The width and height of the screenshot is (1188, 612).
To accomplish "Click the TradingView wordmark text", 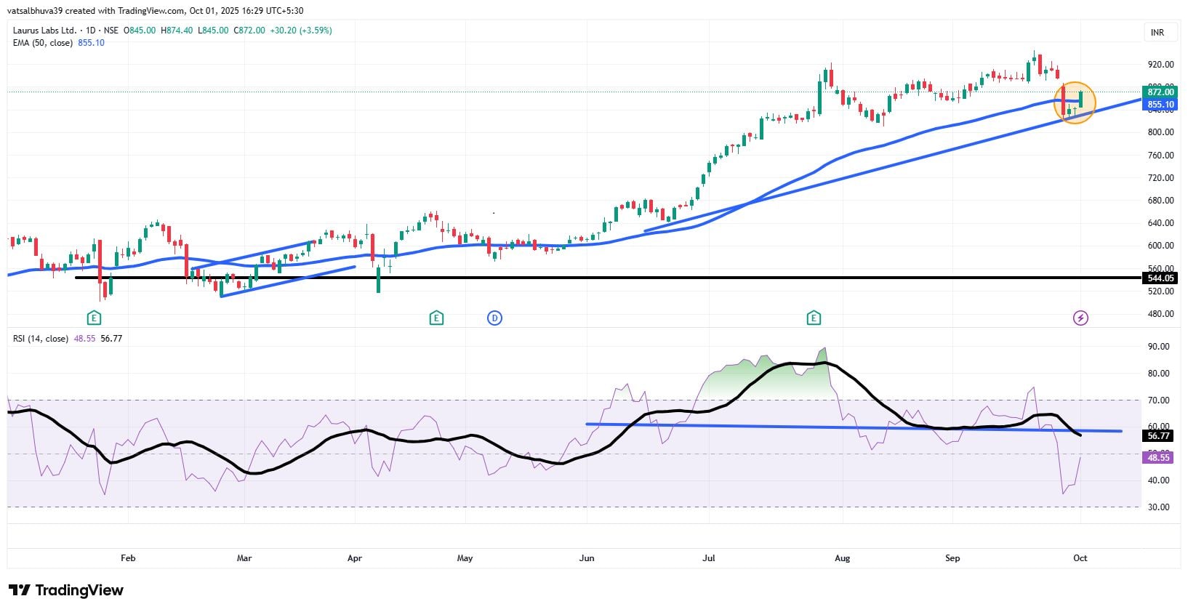I will point(79,590).
